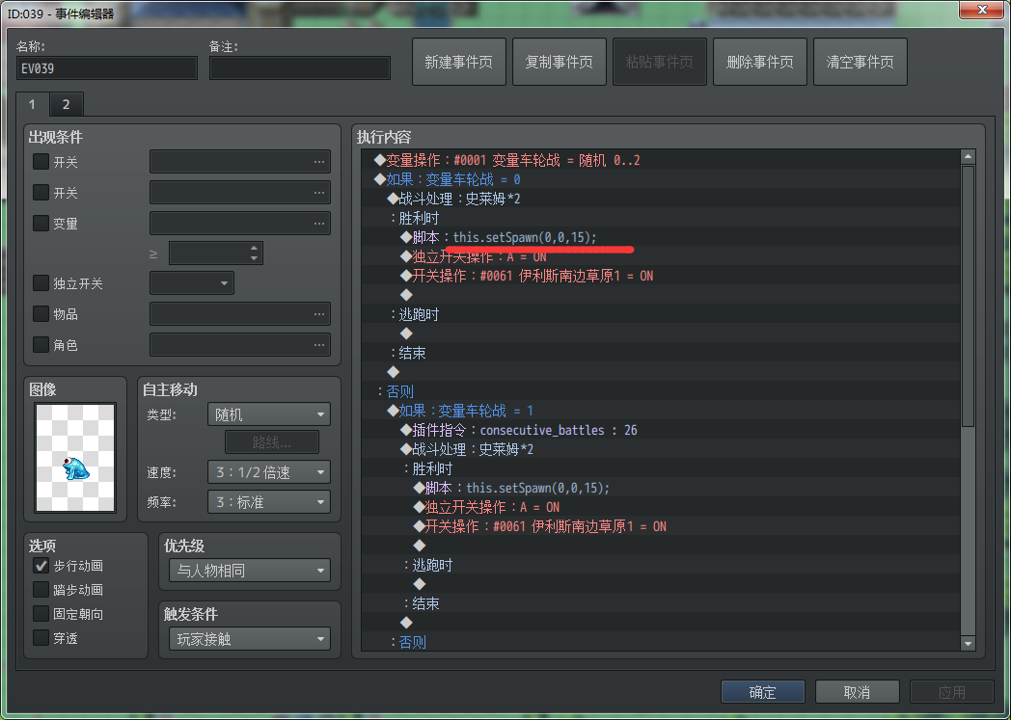
Task: Open the 频率 frequency dropdown
Action: point(269,501)
